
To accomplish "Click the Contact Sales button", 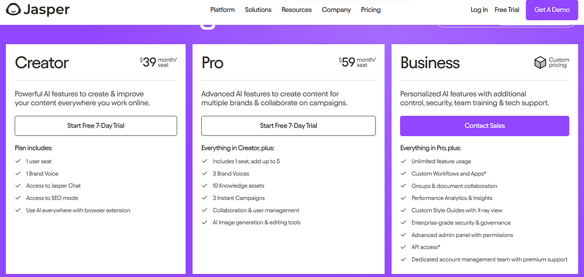I will tap(485, 126).
